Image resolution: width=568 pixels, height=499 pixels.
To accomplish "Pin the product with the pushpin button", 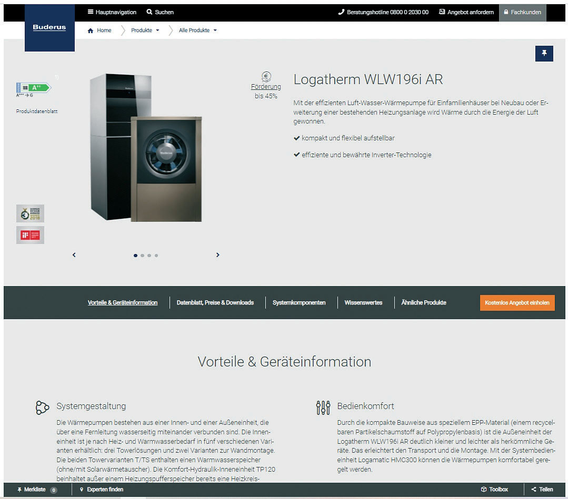I will pos(544,54).
